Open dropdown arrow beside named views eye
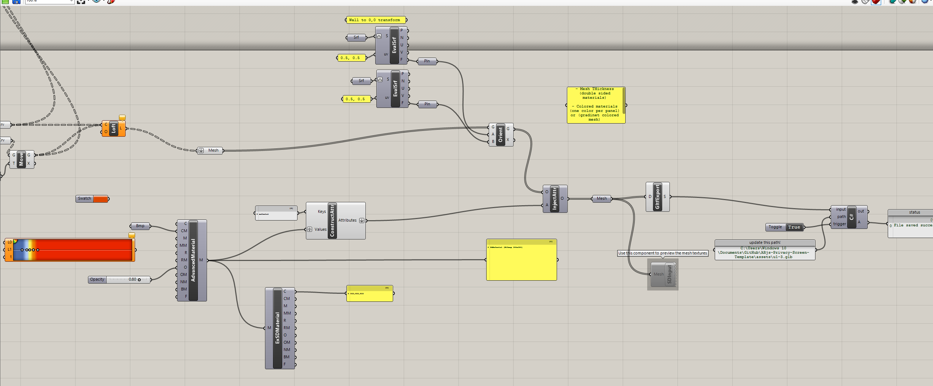The image size is (933, 386). [103, 1]
